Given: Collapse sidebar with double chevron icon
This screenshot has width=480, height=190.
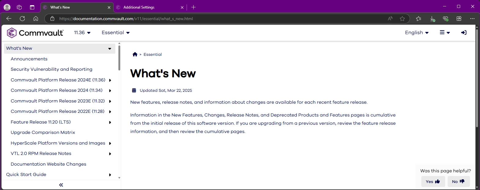Looking at the screenshot, I should pos(61,185).
